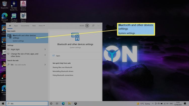Expand the More dropdown in search tabs
This screenshot has height=106, width=189.
click(x=42, y=26)
